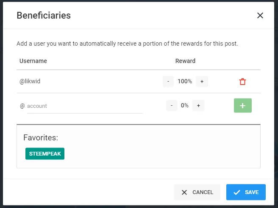Focus the account username input field
The width and height of the screenshot is (278, 208).
pyautogui.click(x=85, y=106)
